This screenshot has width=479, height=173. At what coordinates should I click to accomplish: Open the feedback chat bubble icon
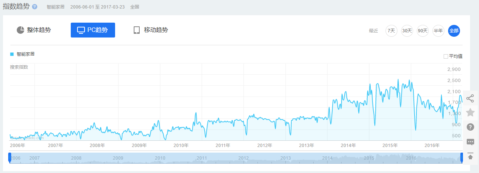[470, 142]
